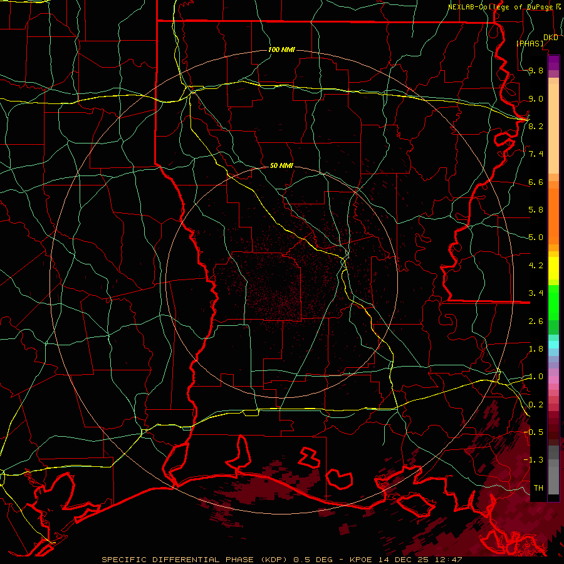Screen dimensions: 564x564
Task: Click the DKD label above the legend
Action: pyautogui.click(x=551, y=38)
